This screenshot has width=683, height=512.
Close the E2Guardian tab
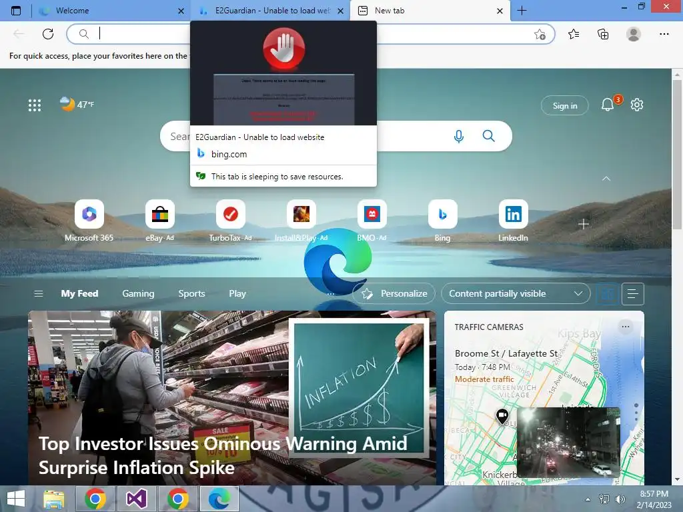click(341, 11)
